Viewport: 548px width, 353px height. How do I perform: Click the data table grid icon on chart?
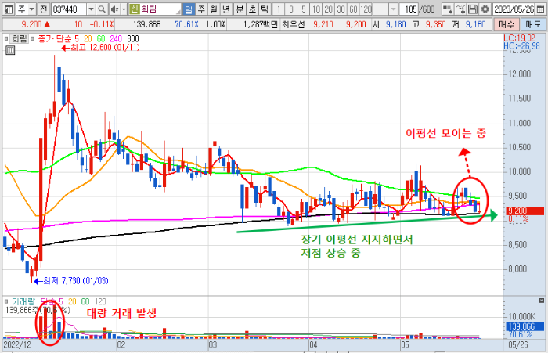point(10,50)
